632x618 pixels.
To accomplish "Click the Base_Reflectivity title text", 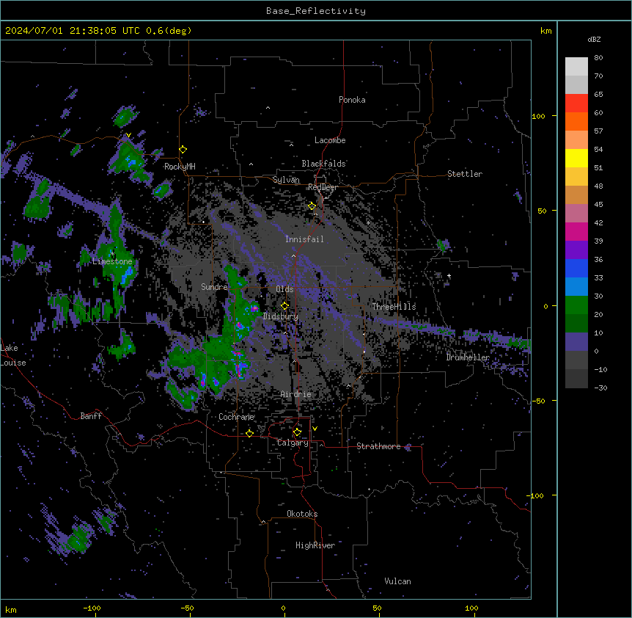I will click(316, 11).
